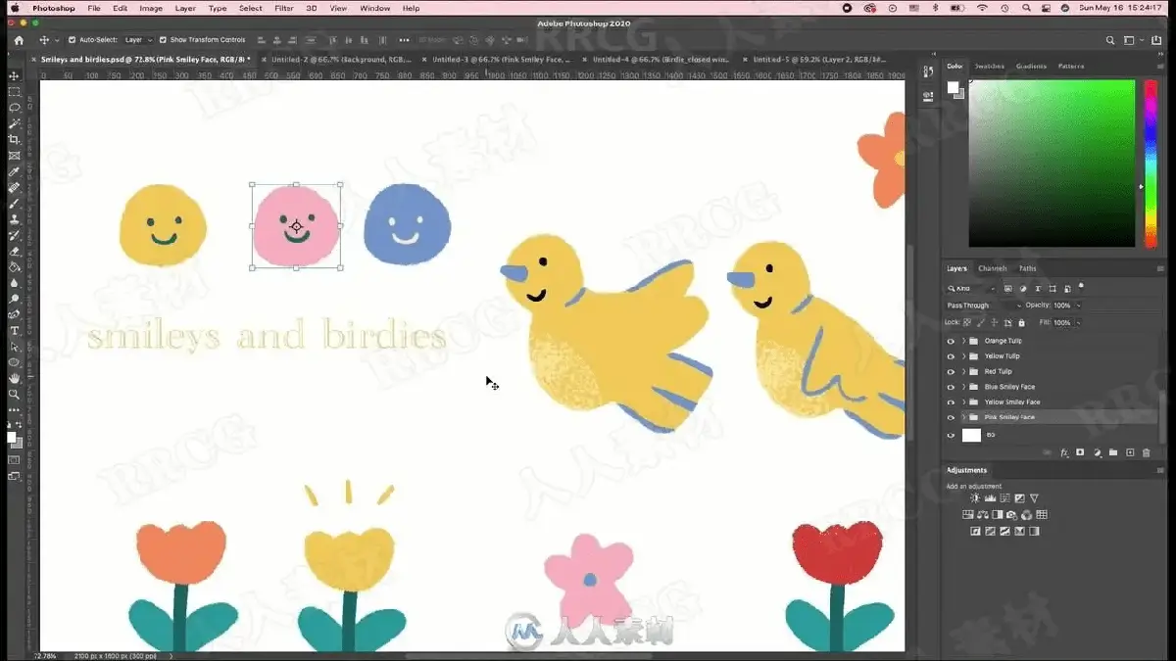Viewport: 1176px width, 661px height.
Task: Expand the Yellow Smiley Face group
Action: tap(963, 402)
